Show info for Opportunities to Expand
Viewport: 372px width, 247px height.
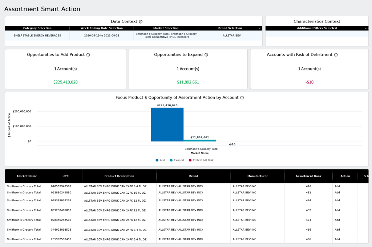tap(206, 55)
